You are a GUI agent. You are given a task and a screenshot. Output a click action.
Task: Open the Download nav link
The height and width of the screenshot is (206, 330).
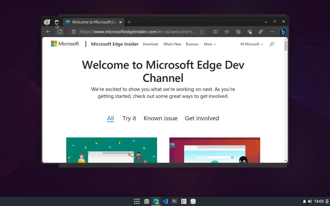[150, 44]
